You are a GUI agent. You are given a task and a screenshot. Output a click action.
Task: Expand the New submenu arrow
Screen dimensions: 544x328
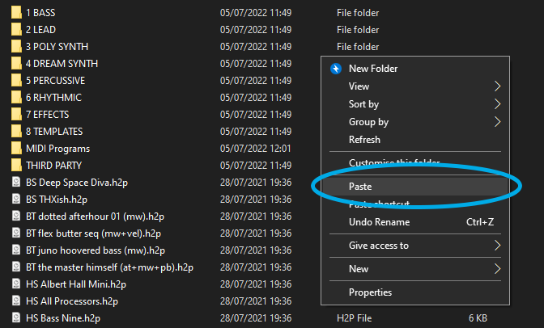pos(497,269)
